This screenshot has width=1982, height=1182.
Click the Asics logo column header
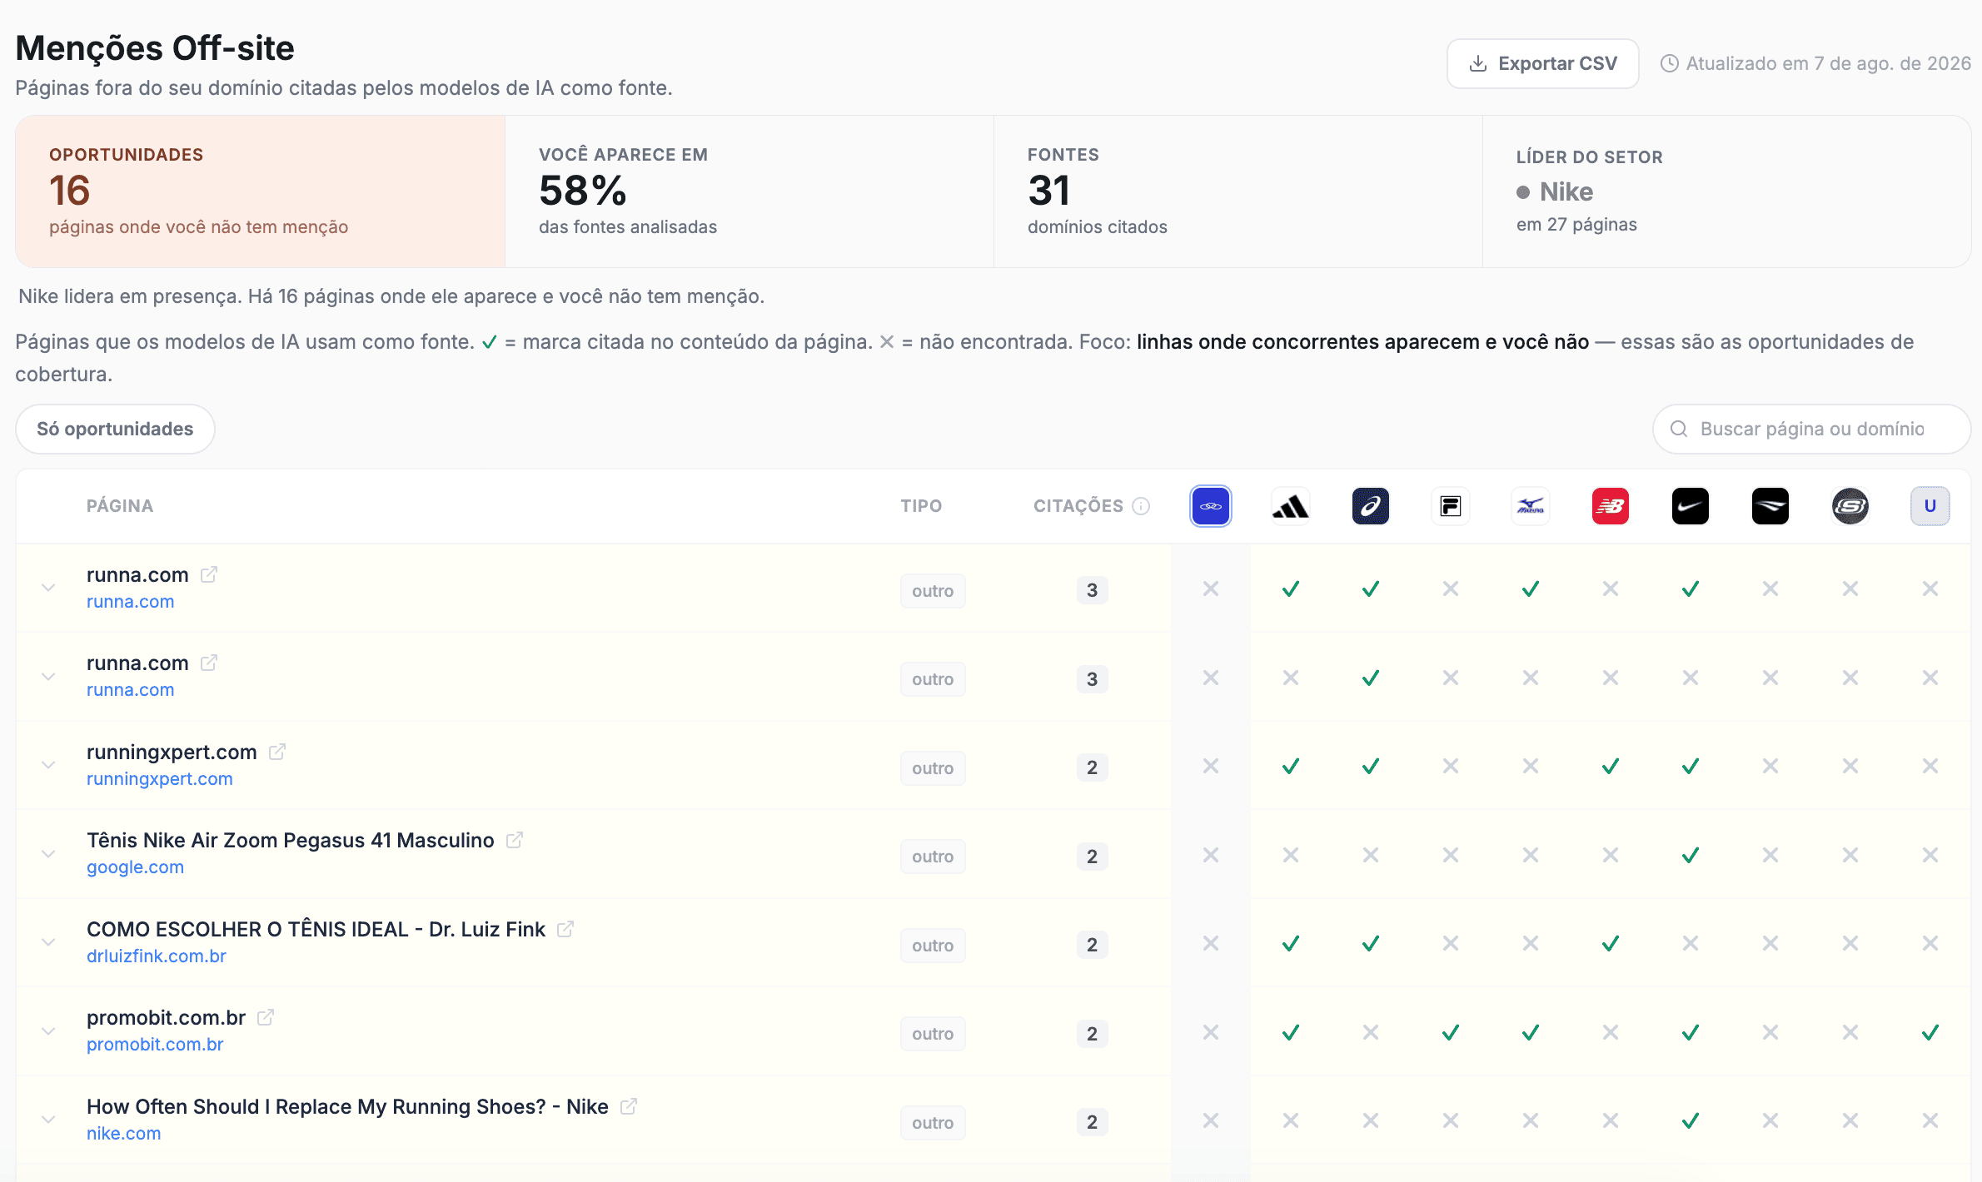pyautogui.click(x=1371, y=506)
